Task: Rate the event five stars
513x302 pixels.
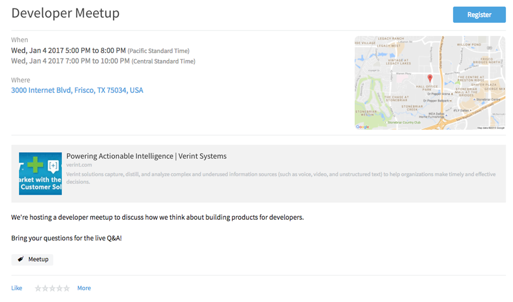Action: pyautogui.click(x=67, y=288)
